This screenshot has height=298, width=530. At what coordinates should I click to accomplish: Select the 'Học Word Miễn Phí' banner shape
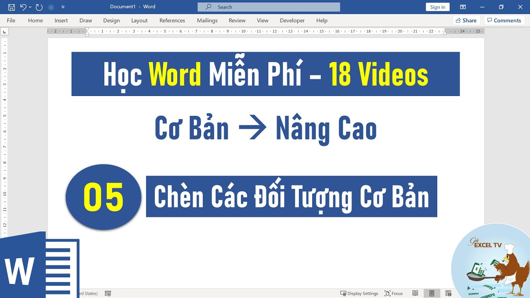pyautogui.click(x=265, y=74)
